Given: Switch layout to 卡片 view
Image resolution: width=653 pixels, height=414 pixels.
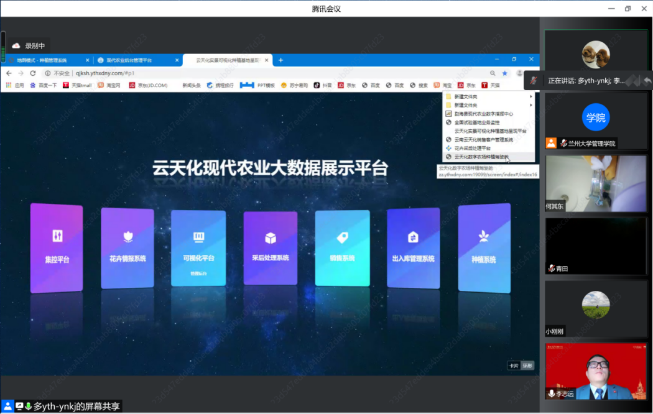Looking at the screenshot, I should [513, 366].
